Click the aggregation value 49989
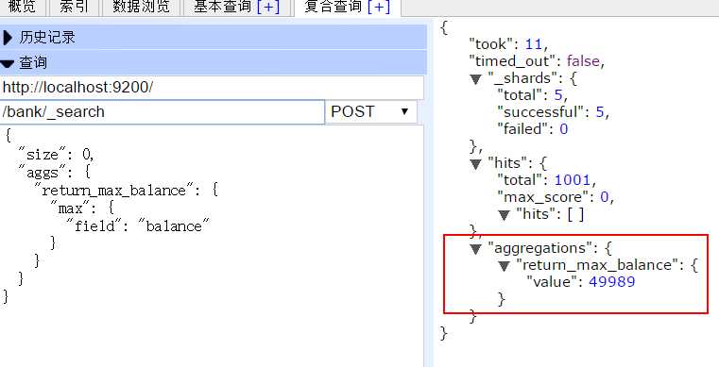 611,282
